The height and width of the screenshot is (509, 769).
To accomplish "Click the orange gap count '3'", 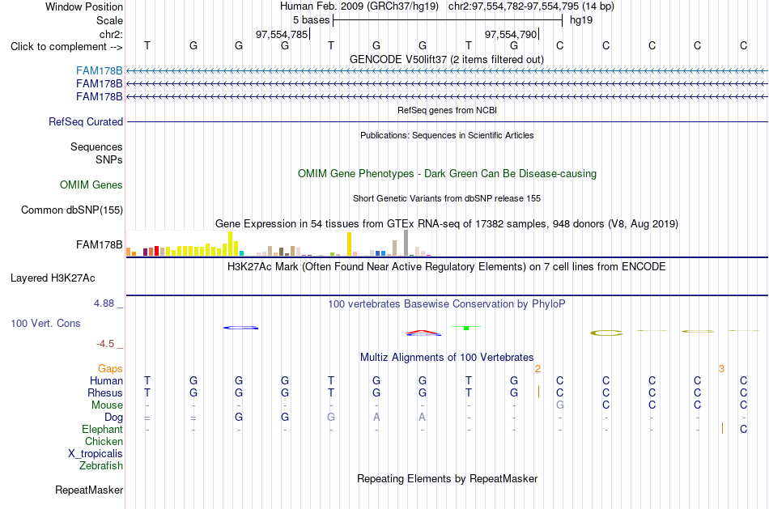I will 721,369.
